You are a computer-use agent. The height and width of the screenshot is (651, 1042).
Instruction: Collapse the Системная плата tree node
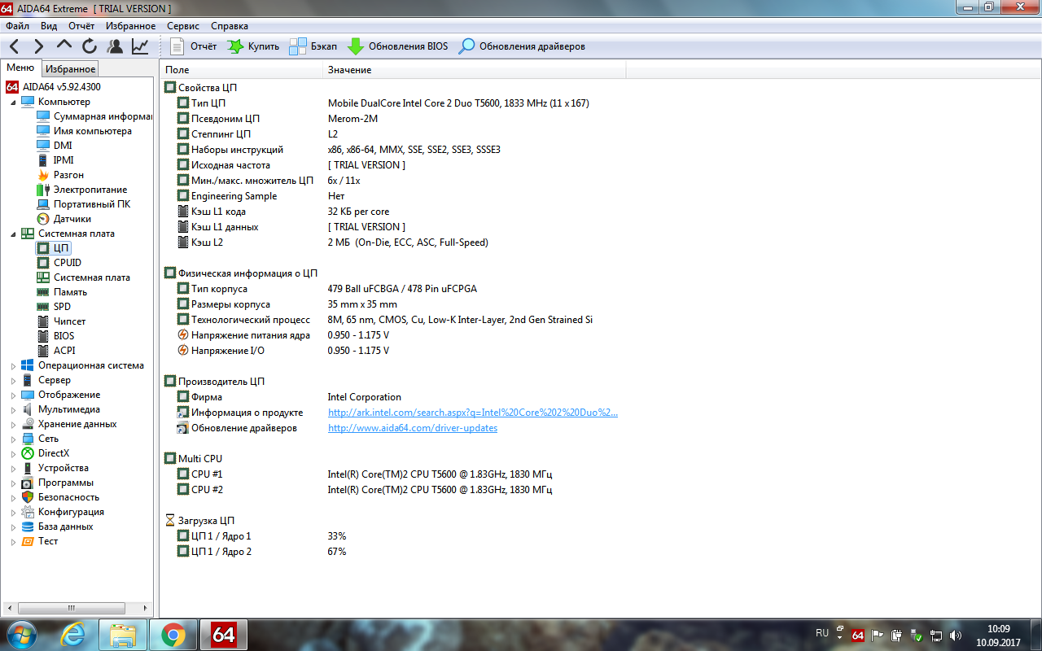tap(13, 234)
